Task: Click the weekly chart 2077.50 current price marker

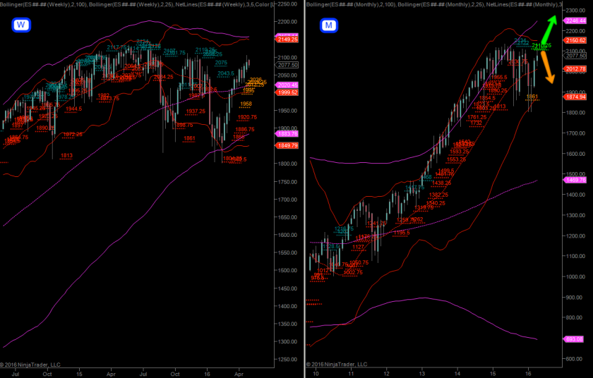Action: click(287, 65)
